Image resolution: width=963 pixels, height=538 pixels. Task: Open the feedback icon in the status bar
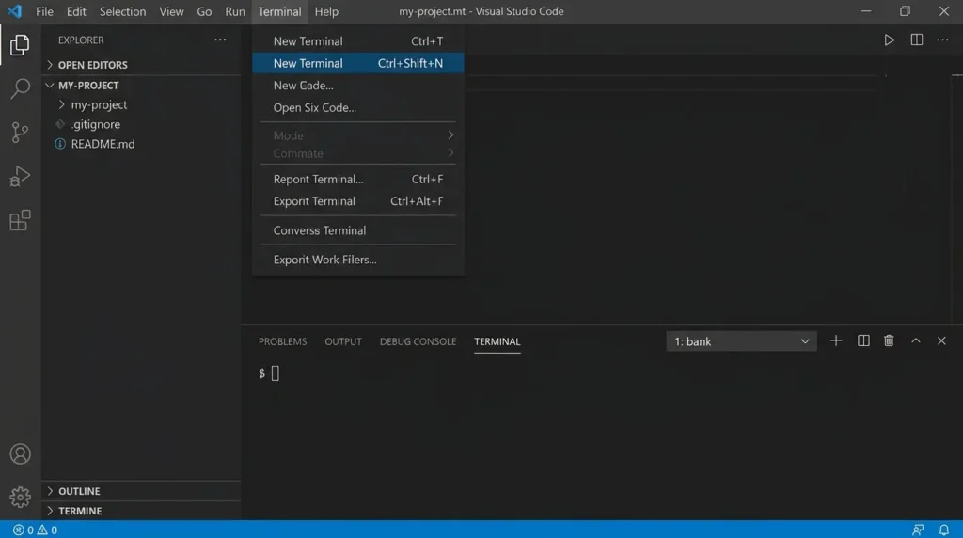918,530
